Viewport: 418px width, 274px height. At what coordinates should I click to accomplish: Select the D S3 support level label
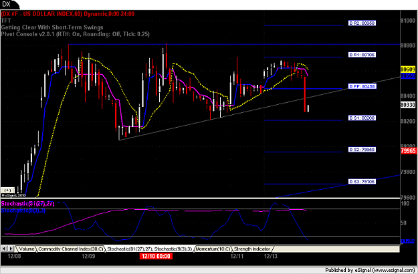(362, 182)
